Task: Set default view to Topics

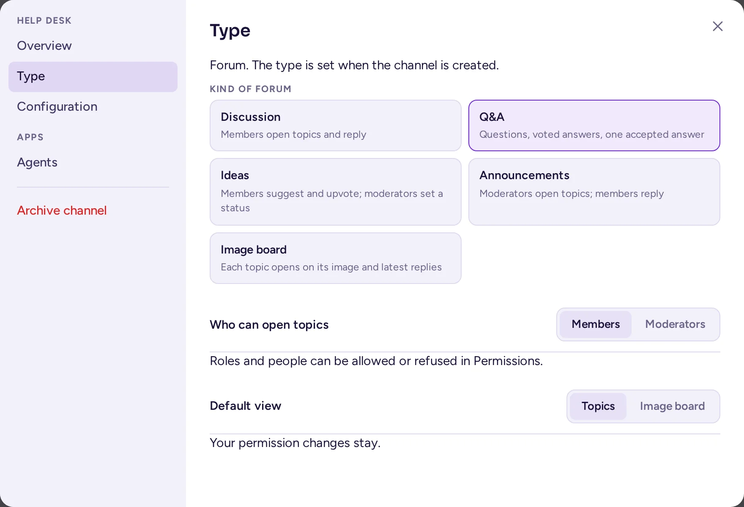Action: tap(598, 406)
